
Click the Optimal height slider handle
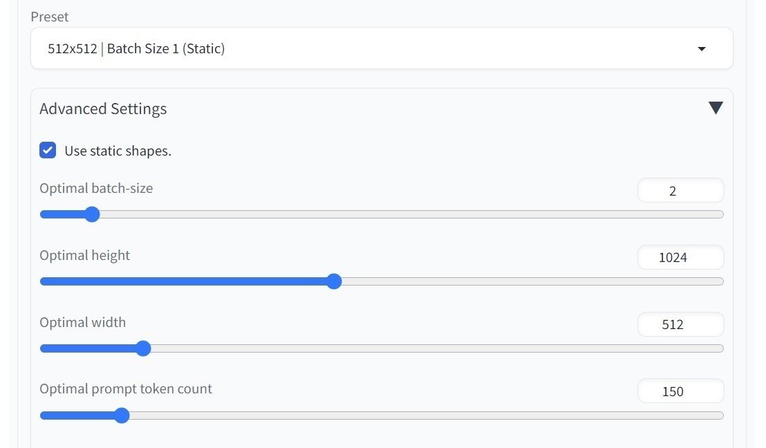tap(334, 281)
